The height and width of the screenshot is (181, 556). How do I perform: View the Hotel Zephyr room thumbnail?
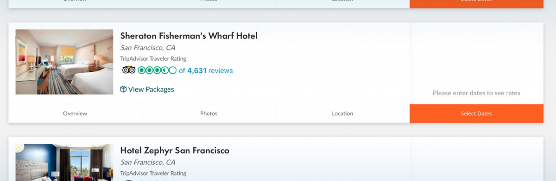click(64, 162)
